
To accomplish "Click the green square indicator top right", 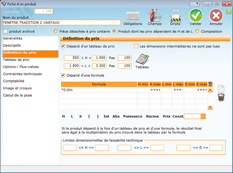I will 229,12.
